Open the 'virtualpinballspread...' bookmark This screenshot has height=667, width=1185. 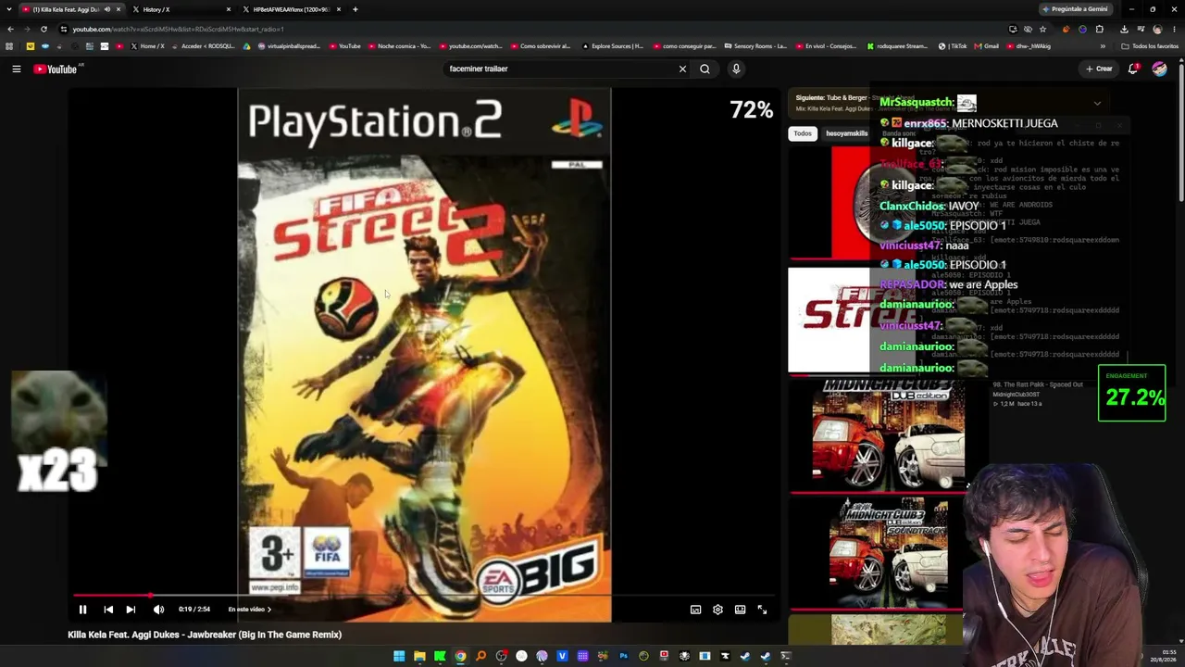point(289,46)
